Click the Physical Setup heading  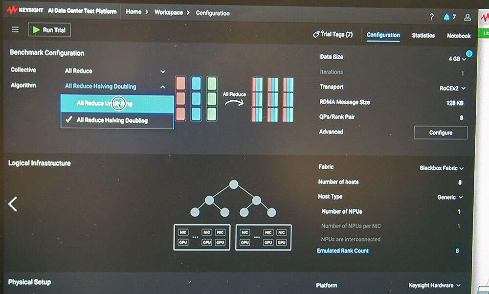(x=29, y=282)
